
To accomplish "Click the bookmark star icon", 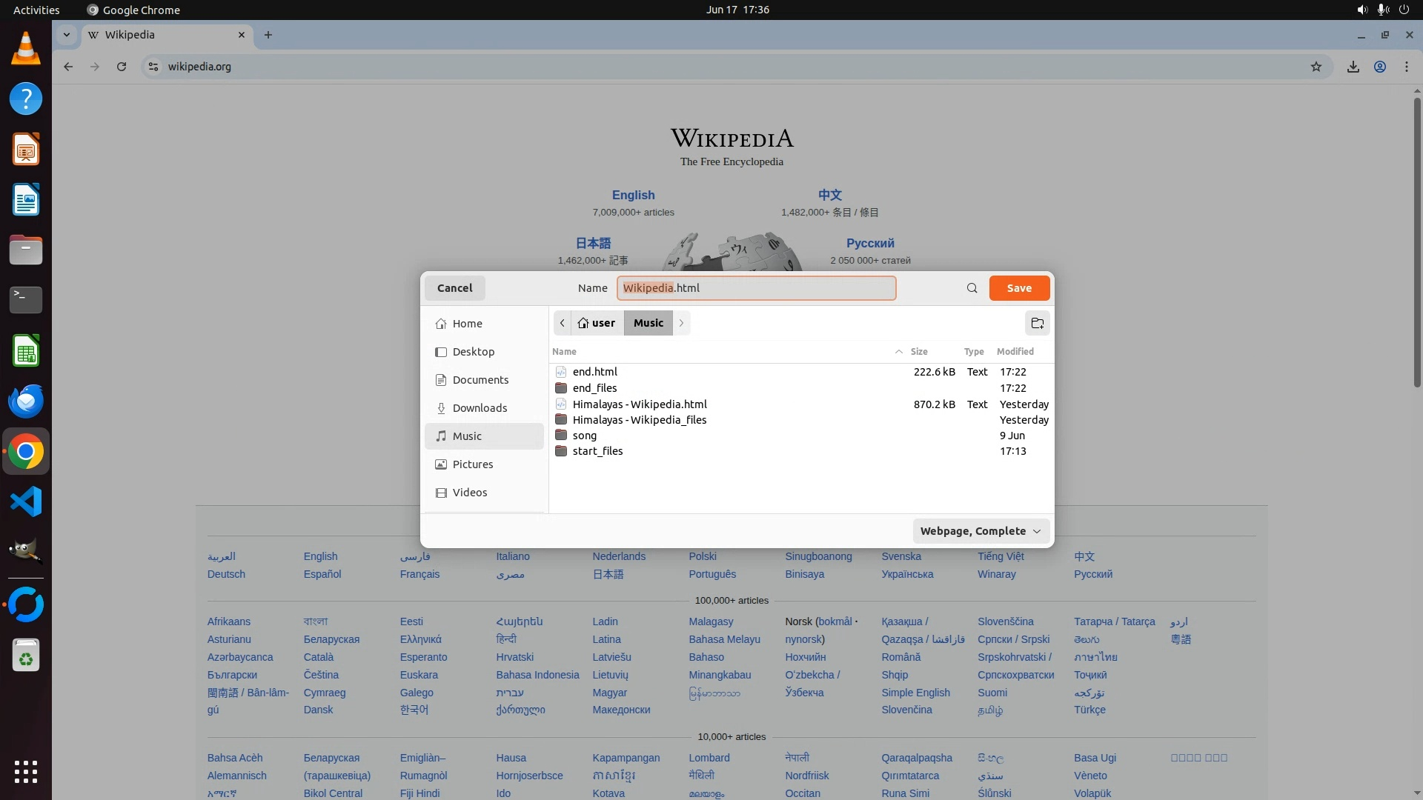I will tap(1316, 67).
